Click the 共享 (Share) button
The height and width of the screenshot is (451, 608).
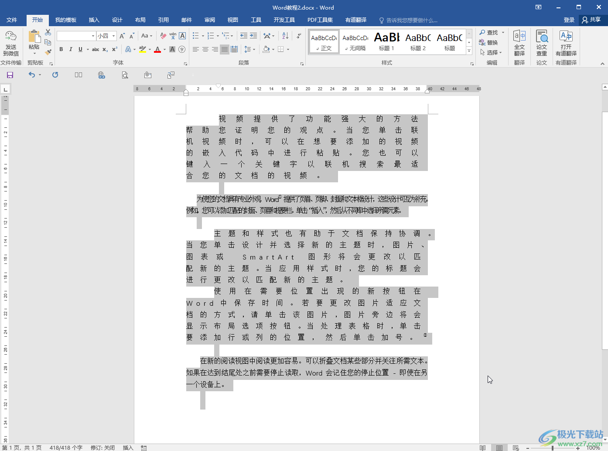[591, 20]
